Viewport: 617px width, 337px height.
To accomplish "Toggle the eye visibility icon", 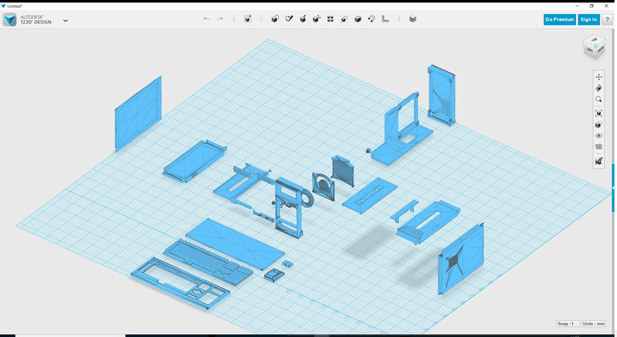I will 598,136.
